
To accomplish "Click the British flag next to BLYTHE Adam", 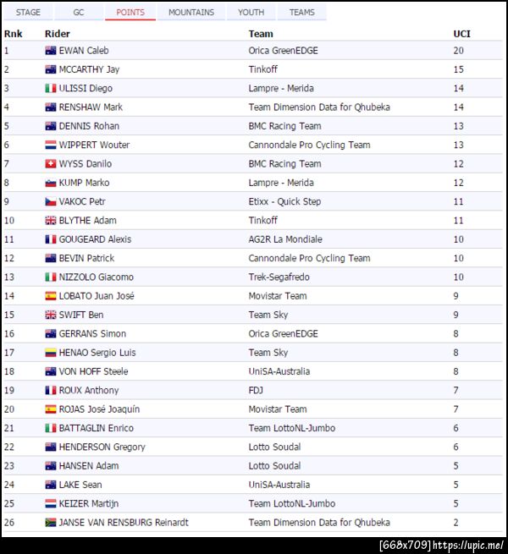I will [51, 221].
